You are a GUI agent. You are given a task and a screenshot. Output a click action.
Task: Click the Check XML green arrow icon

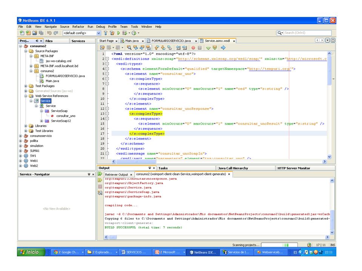point(208,48)
